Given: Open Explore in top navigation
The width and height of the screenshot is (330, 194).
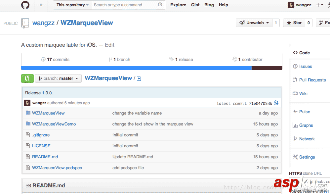Looking at the screenshot, I should point(178,5).
